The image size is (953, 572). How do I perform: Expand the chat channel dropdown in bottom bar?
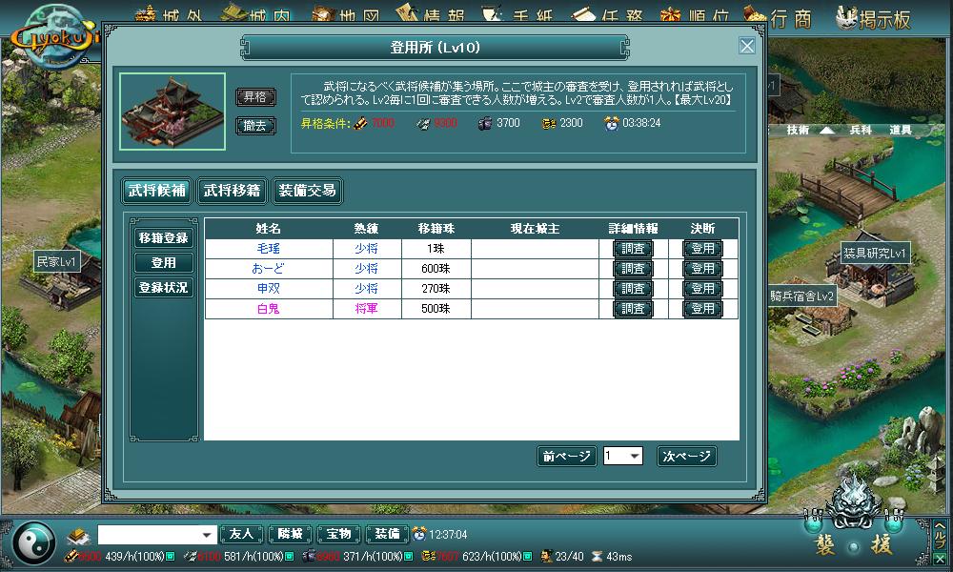pyautogui.click(x=207, y=535)
